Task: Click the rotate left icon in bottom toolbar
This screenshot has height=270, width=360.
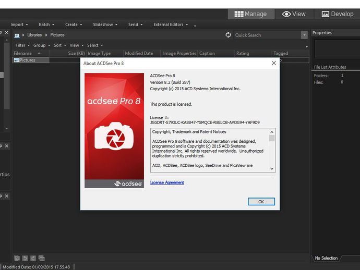Action: [25, 259]
